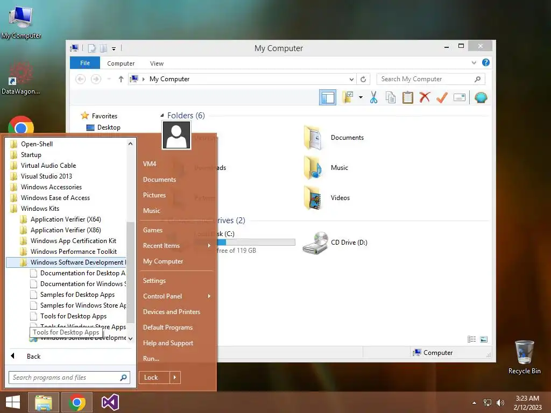Open Visual Studio from taskbar
The height and width of the screenshot is (413, 551).
pyautogui.click(x=110, y=402)
